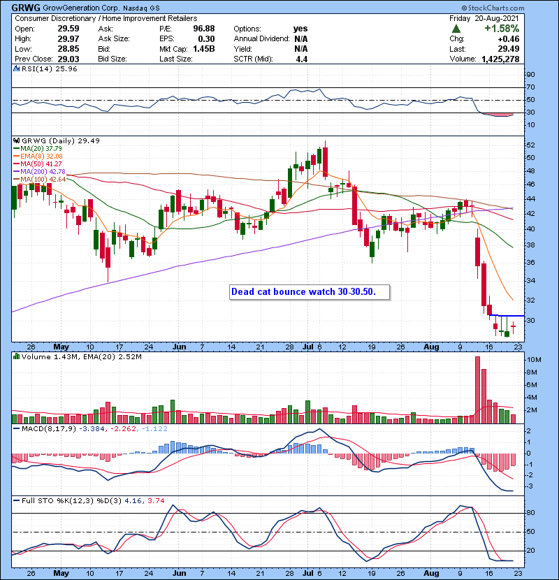Click the volume bars icon beside Volume 1.43M

(17, 356)
